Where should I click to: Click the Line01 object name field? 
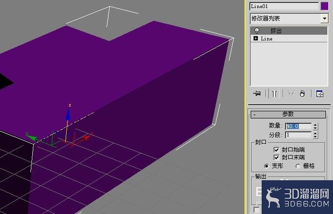(x=284, y=6)
